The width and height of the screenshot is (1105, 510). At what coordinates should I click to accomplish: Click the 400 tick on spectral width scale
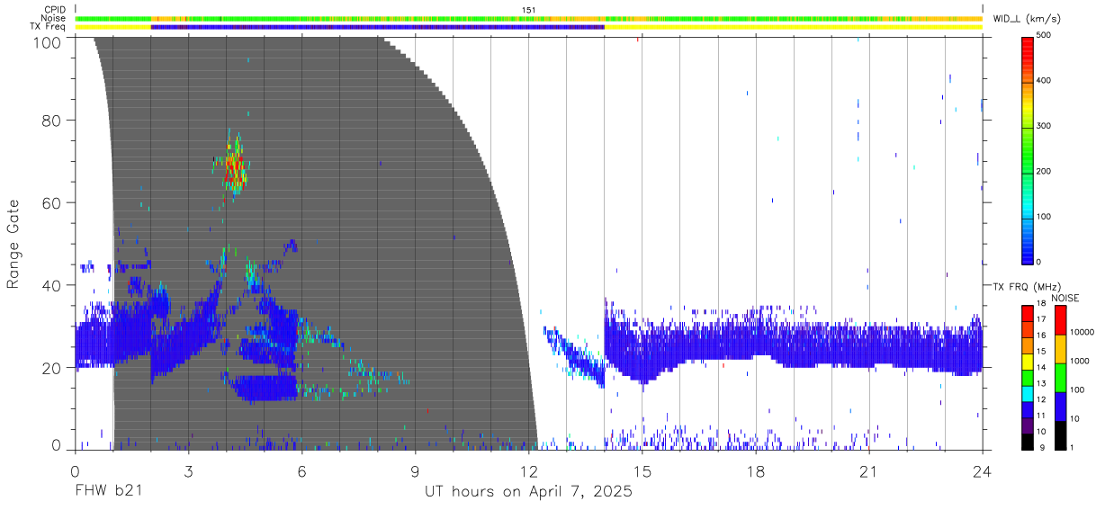click(x=1045, y=80)
